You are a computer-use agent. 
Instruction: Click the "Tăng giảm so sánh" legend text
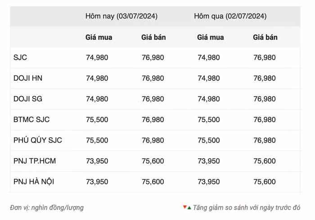(247, 208)
